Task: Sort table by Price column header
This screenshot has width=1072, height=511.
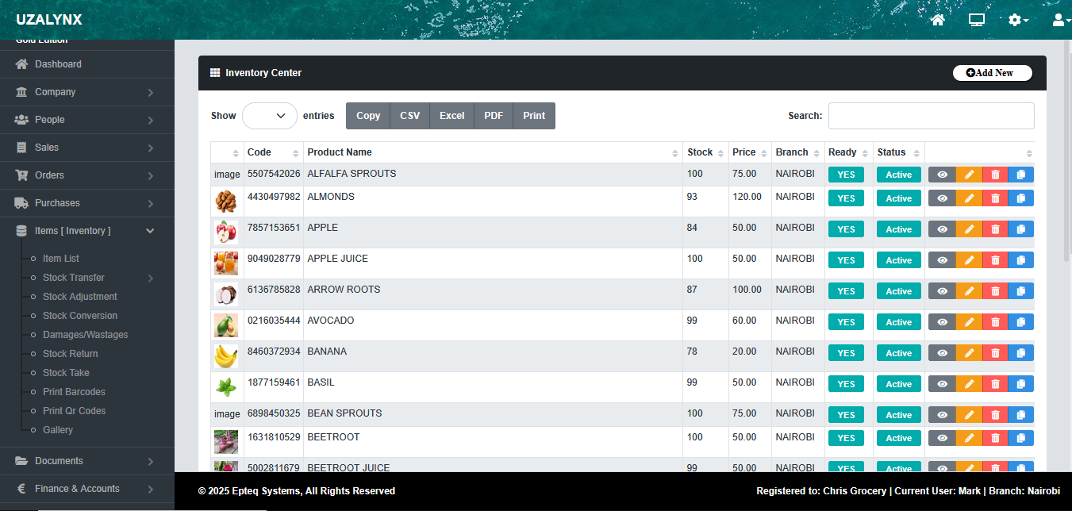Action: point(749,152)
